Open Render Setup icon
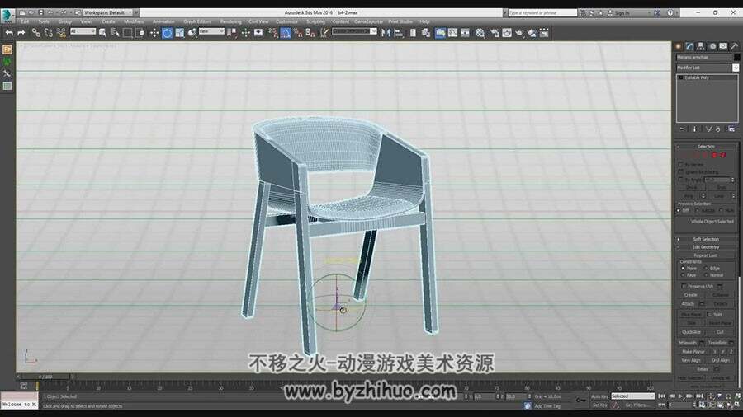This screenshot has width=743, height=417. point(495,33)
